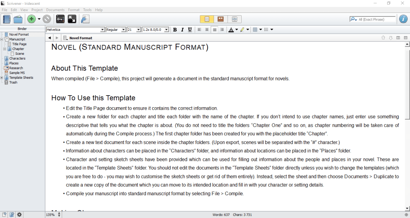Screen dimensions: 410x218
Task: Click the back navigation arrow
Action: [x=49, y=38]
